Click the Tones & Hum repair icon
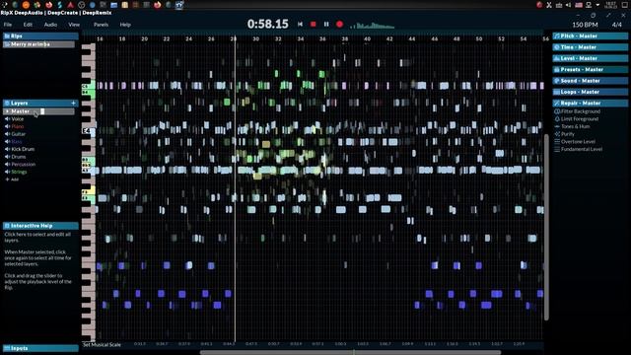The image size is (631, 355). click(x=557, y=126)
